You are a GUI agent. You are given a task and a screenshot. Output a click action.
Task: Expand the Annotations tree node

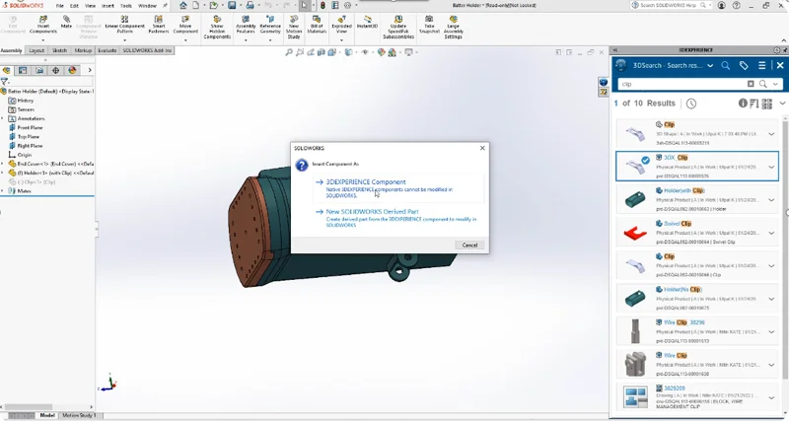pos(5,118)
